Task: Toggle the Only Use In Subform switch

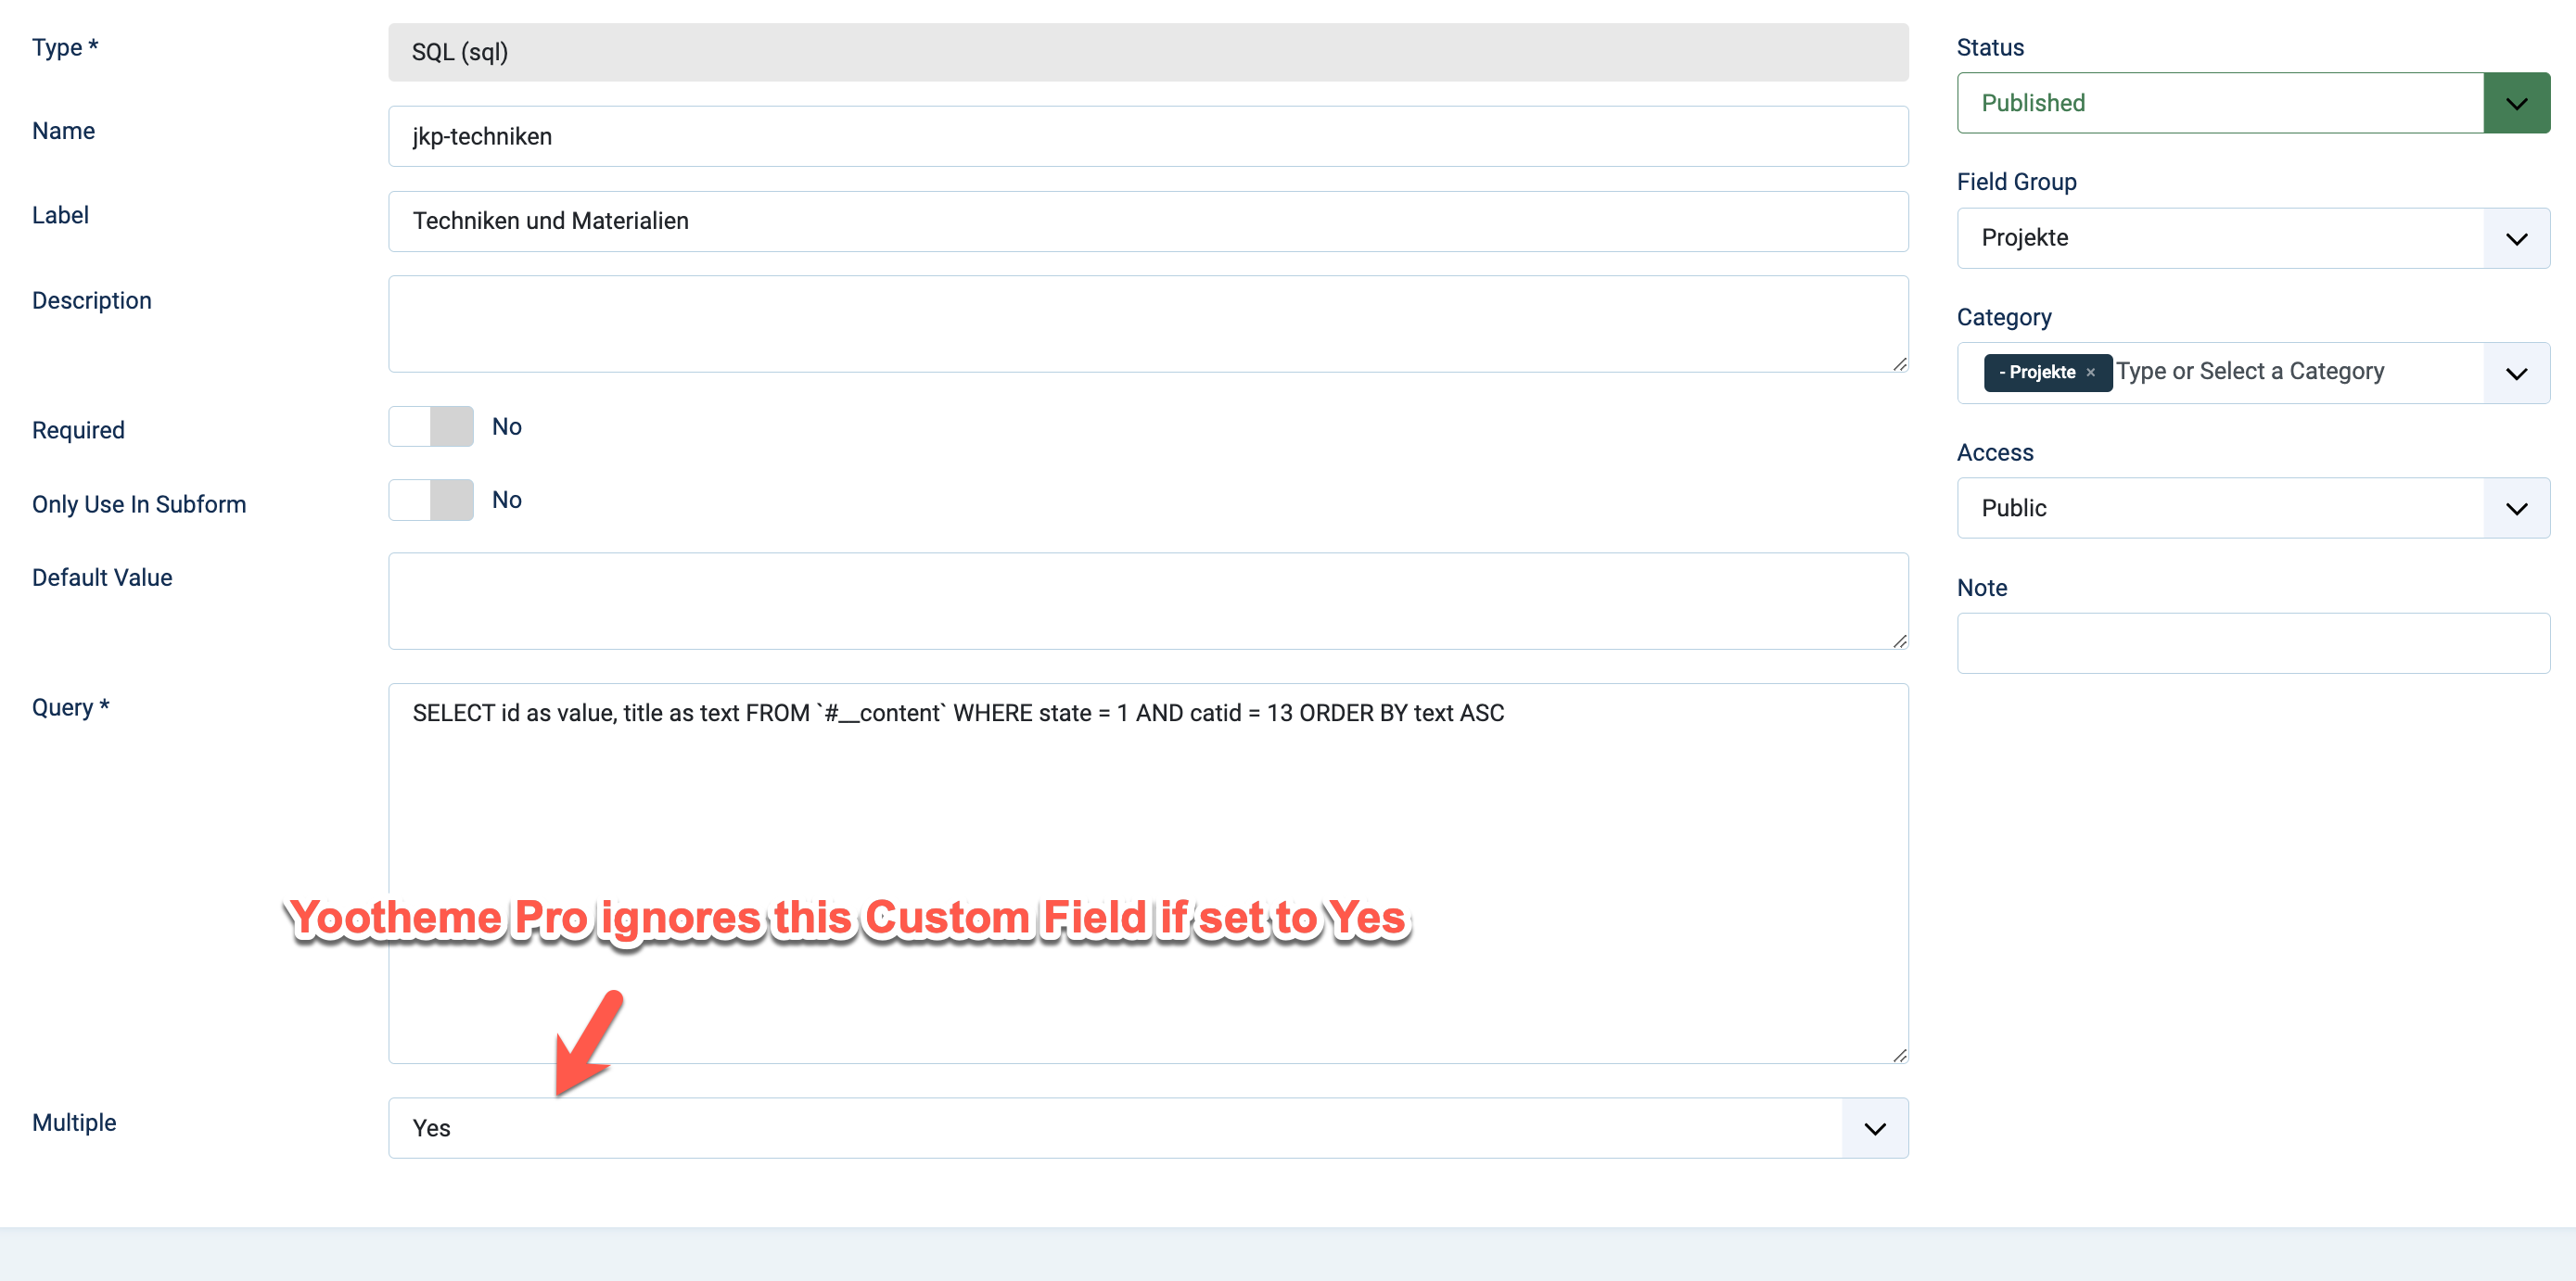Action: coord(431,500)
